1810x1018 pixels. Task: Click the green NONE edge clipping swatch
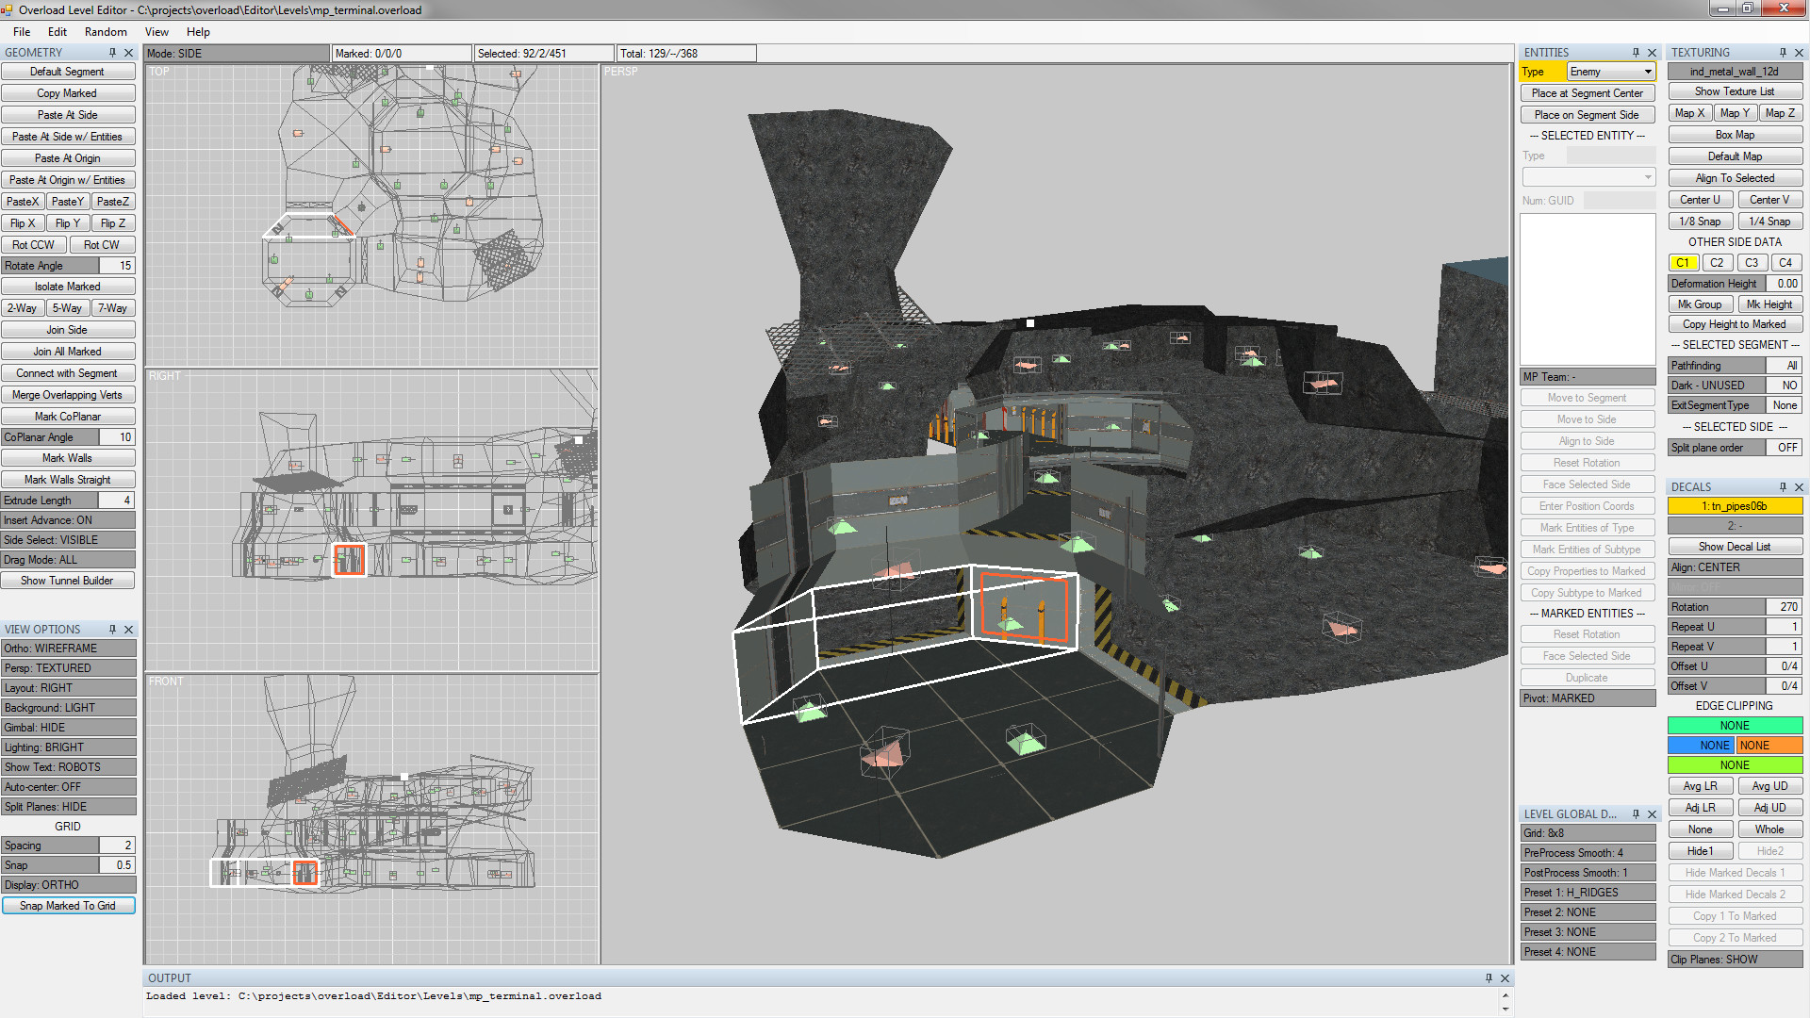[1735, 725]
